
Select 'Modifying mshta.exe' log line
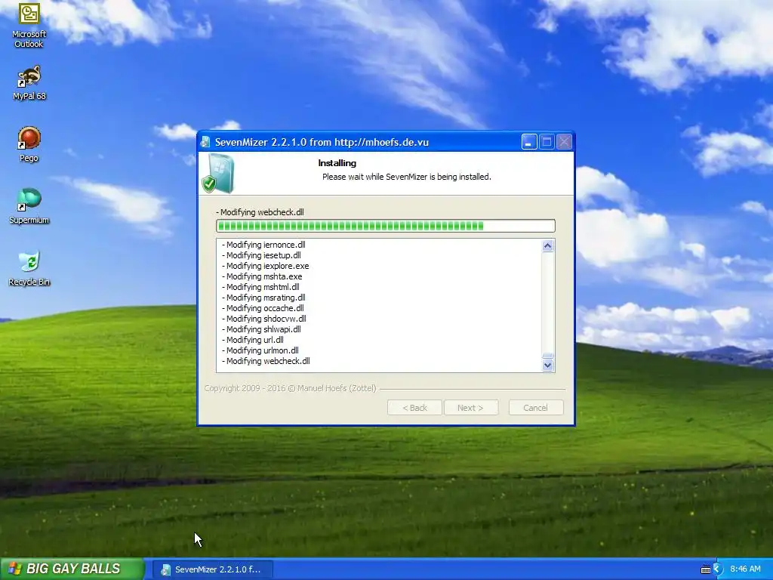point(262,276)
